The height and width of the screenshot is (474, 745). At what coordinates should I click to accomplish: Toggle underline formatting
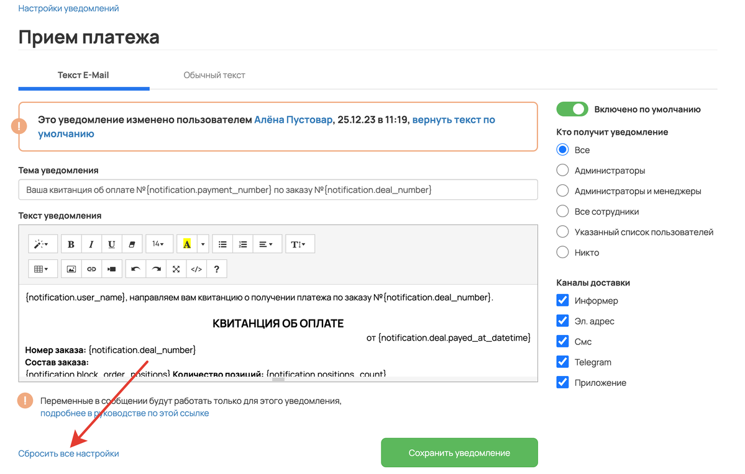[112, 244]
